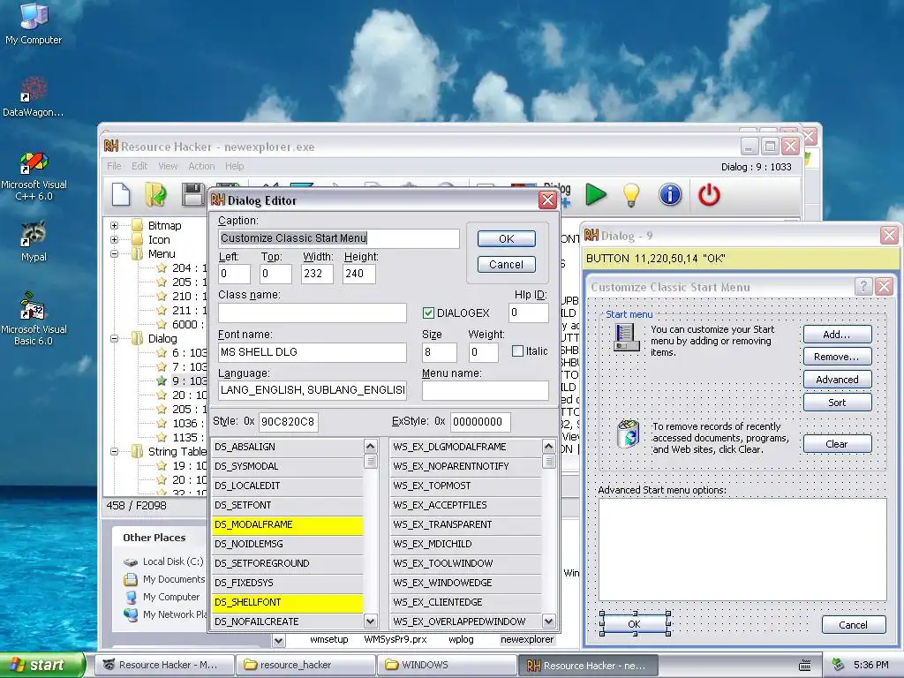
Task: Click Cancel in the Dialog Editor
Action: pyautogui.click(x=506, y=265)
